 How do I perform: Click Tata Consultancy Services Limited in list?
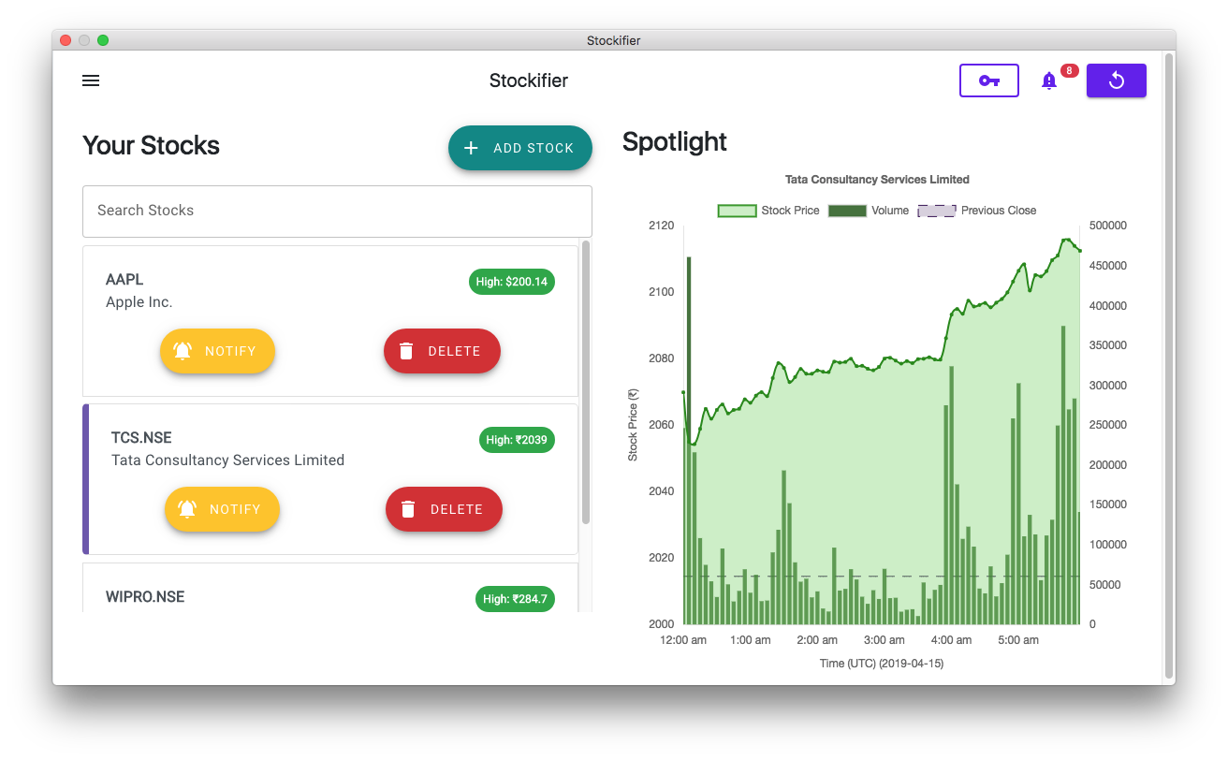pyautogui.click(x=227, y=460)
